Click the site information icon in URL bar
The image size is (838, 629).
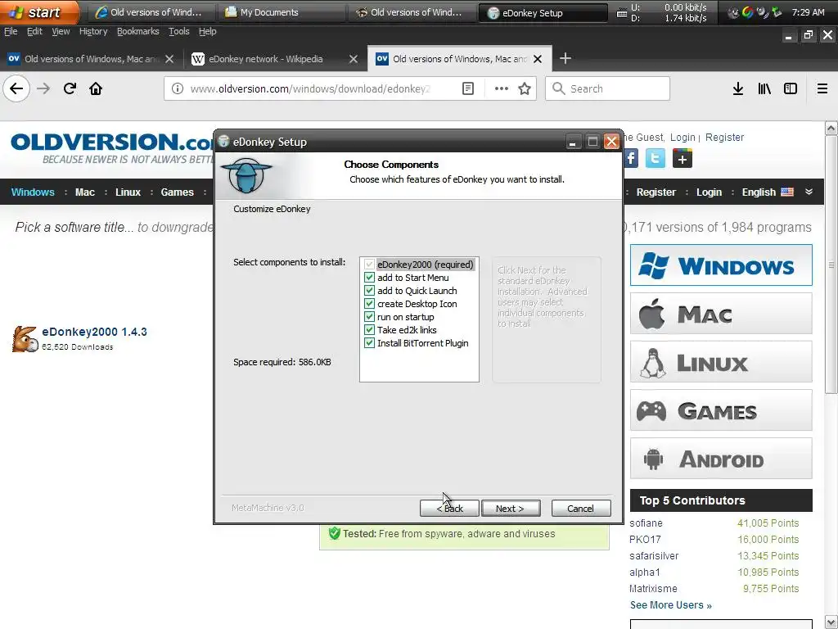pos(177,88)
